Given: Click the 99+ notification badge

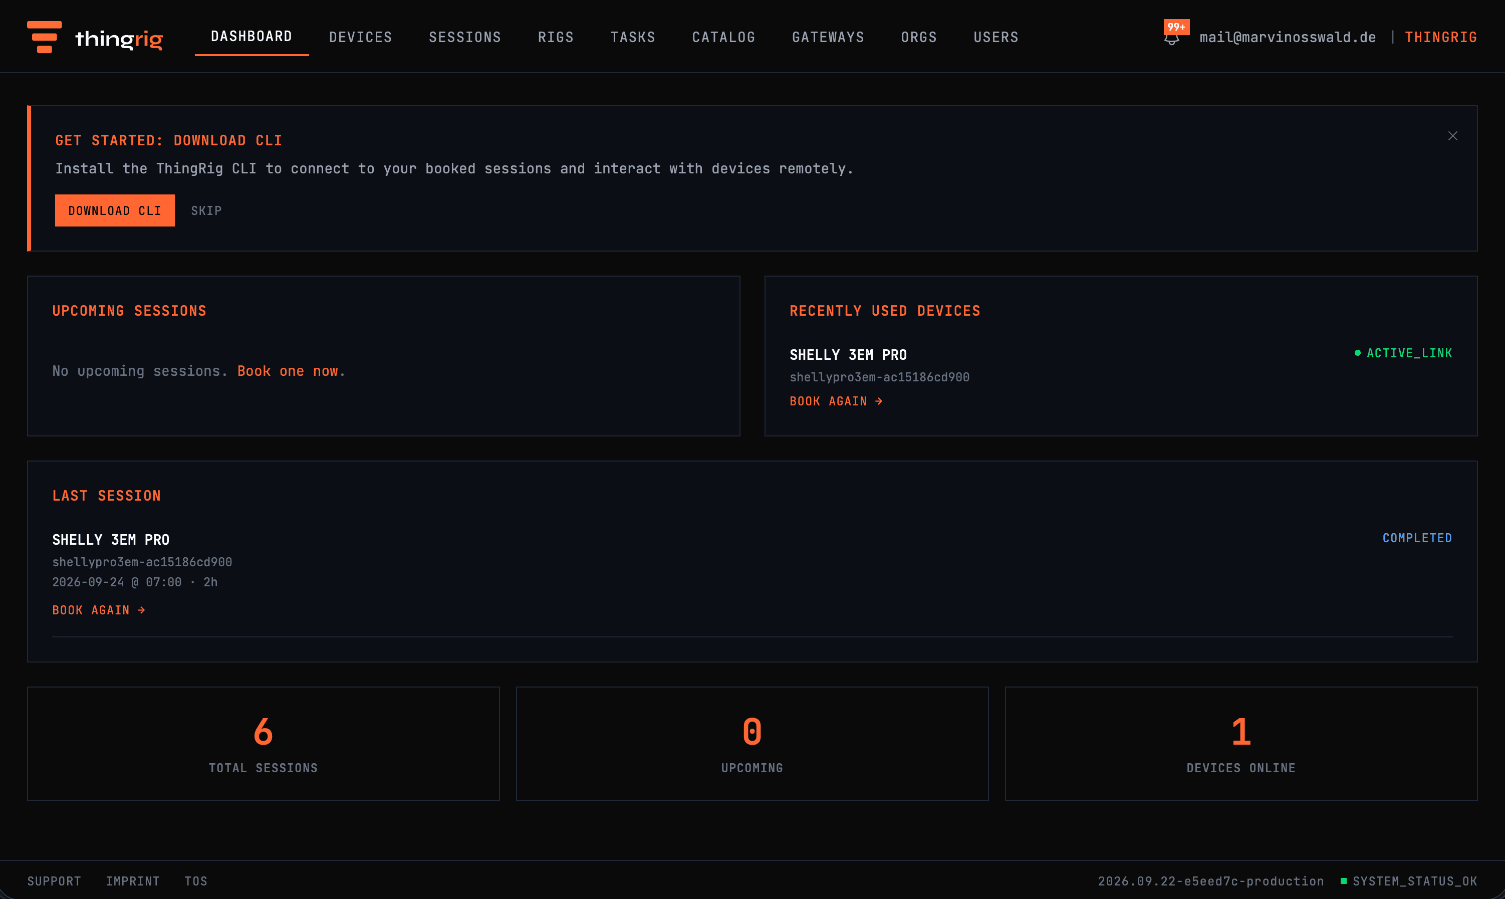Looking at the screenshot, I should pos(1176,27).
